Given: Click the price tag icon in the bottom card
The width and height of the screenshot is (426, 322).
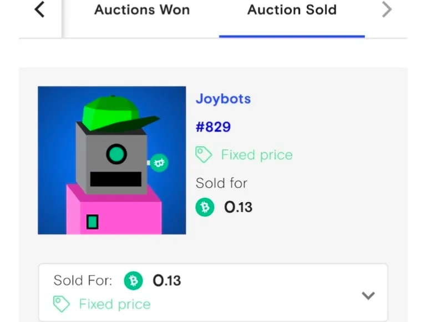Looking at the screenshot, I should 62,304.
